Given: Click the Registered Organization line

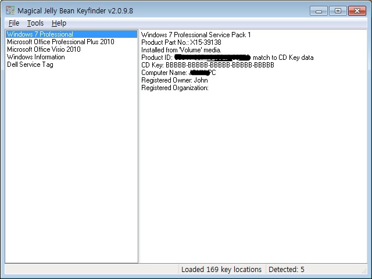Looking at the screenshot, I should point(175,88).
